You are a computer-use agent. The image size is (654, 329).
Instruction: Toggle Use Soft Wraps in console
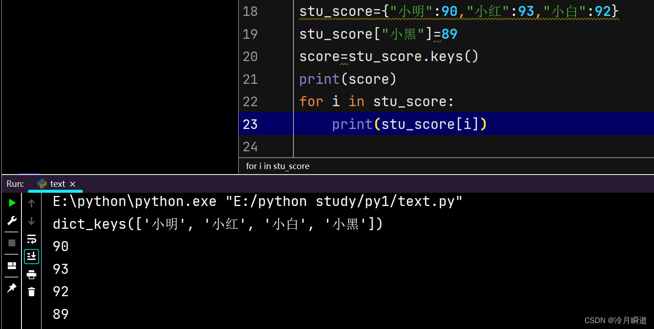[31, 238]
